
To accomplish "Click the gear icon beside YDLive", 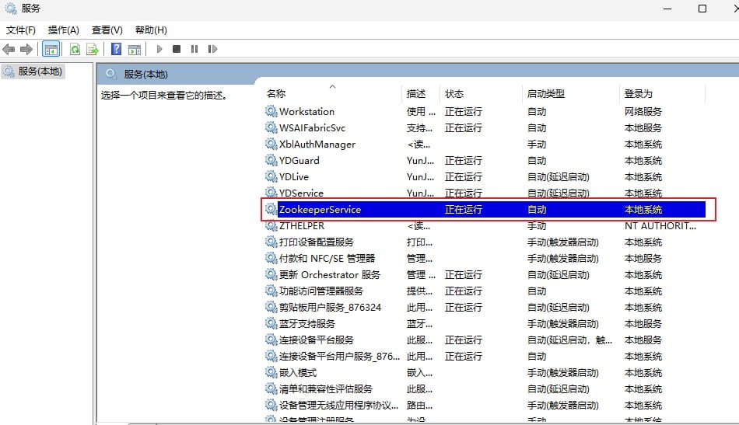I will pos(271,176).
